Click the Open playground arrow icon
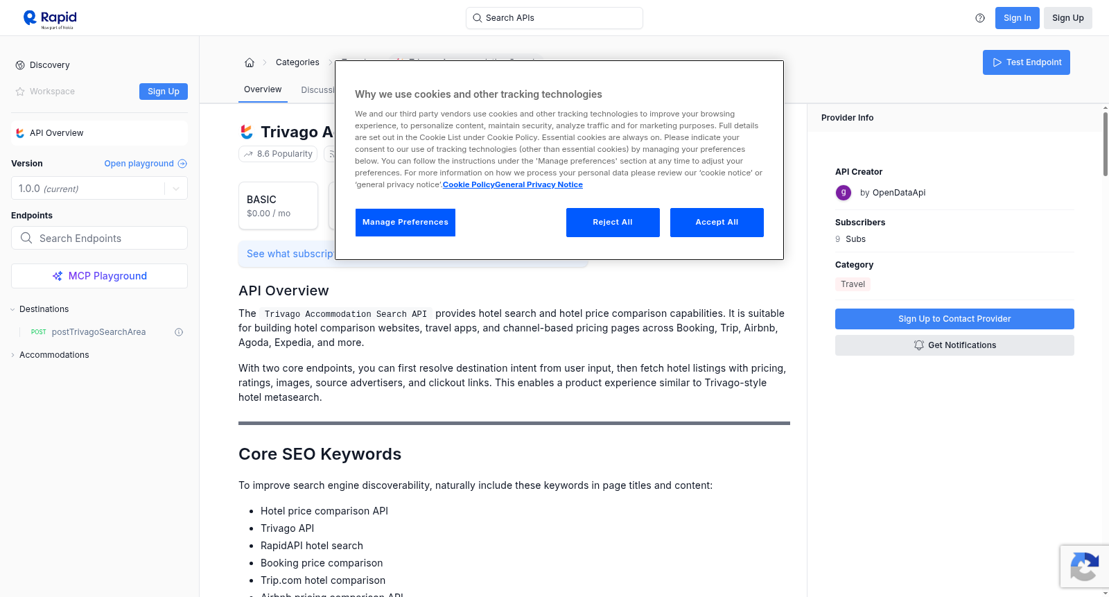1109x597 pixels. click(x=182, y=164)
